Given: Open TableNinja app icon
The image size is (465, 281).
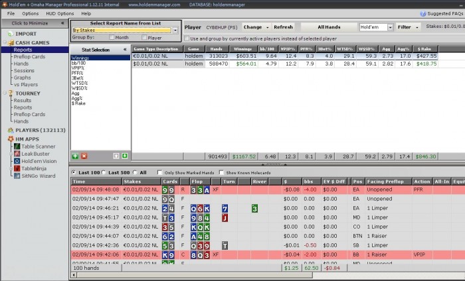Looking at the screenshot, I should 17,168.
